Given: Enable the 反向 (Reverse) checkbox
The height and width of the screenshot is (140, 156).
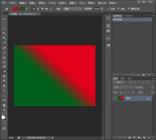Looking at the screenshot, I should 108,9.
